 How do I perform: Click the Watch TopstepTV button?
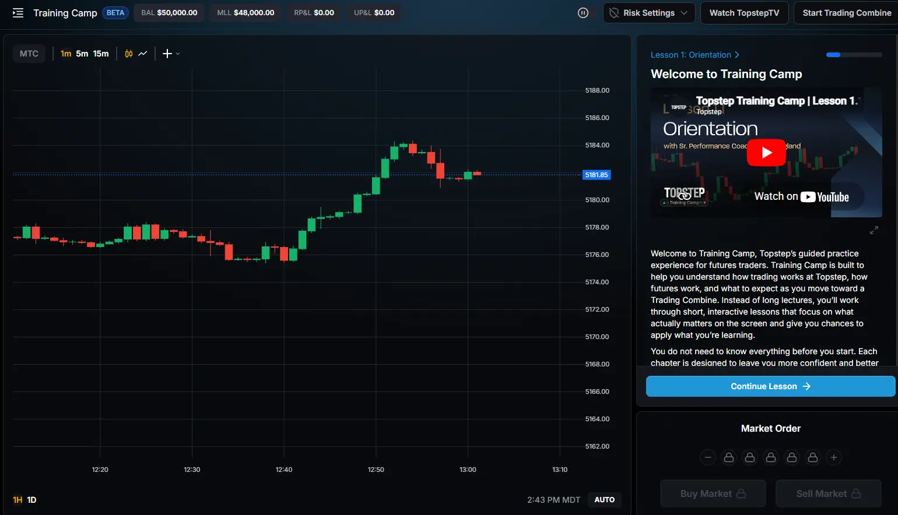point(744,12)
